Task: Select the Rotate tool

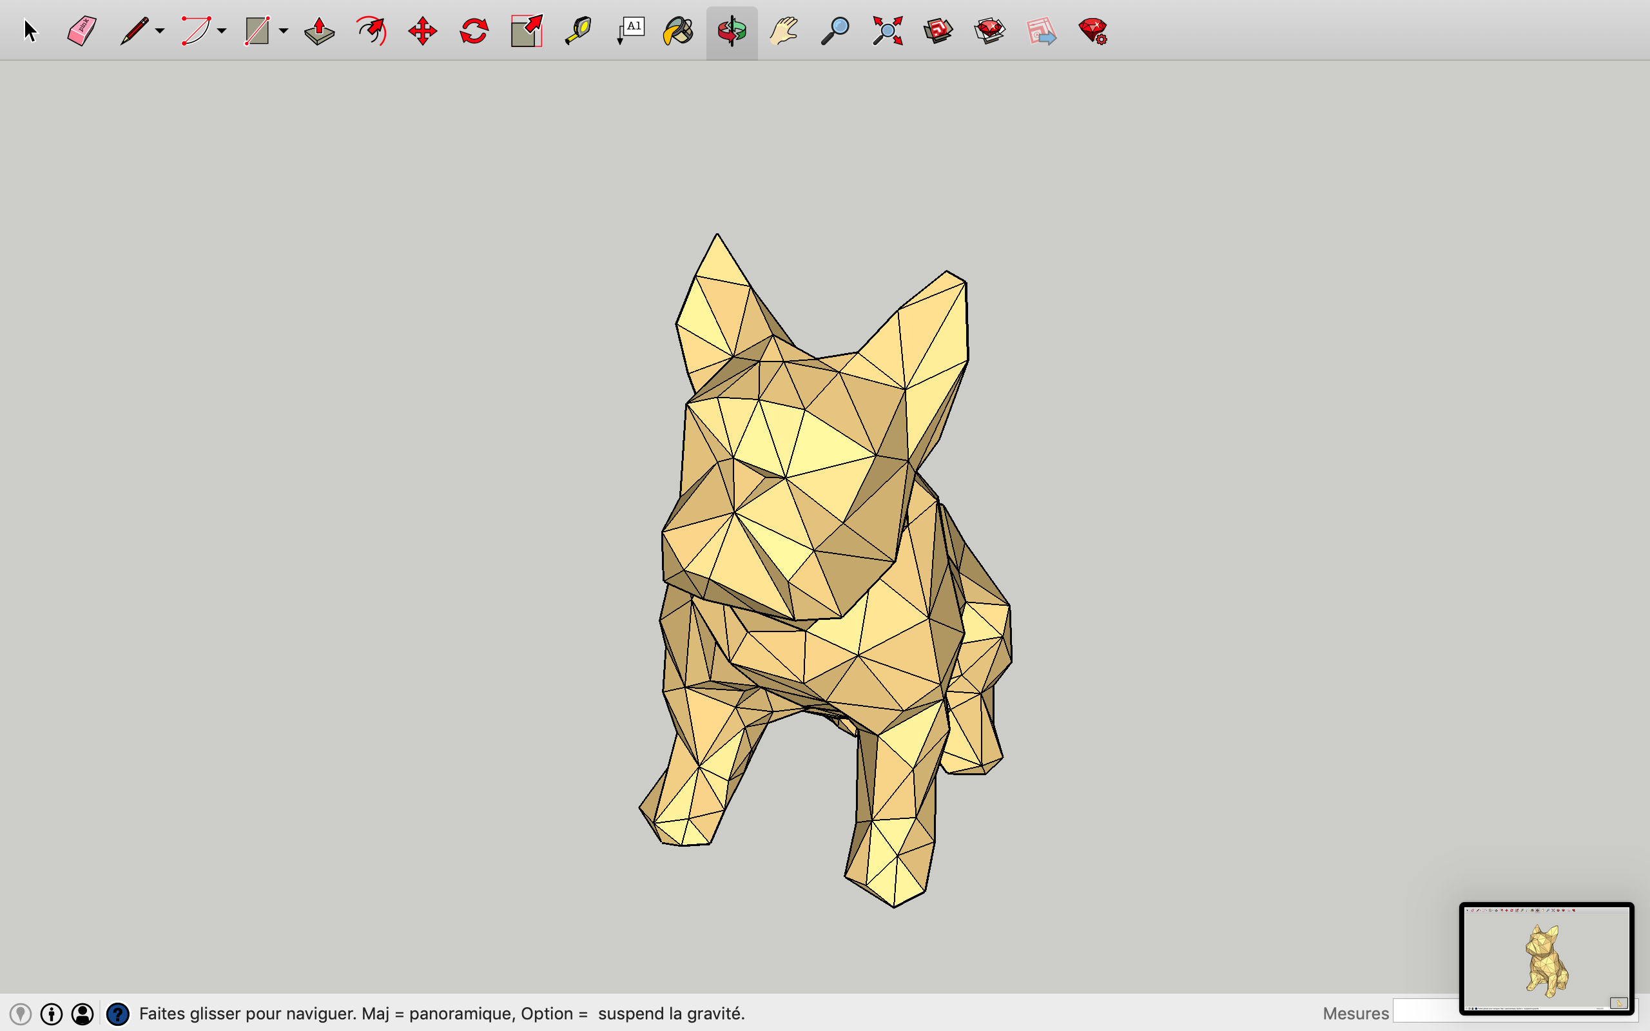Action: (474, 32)
